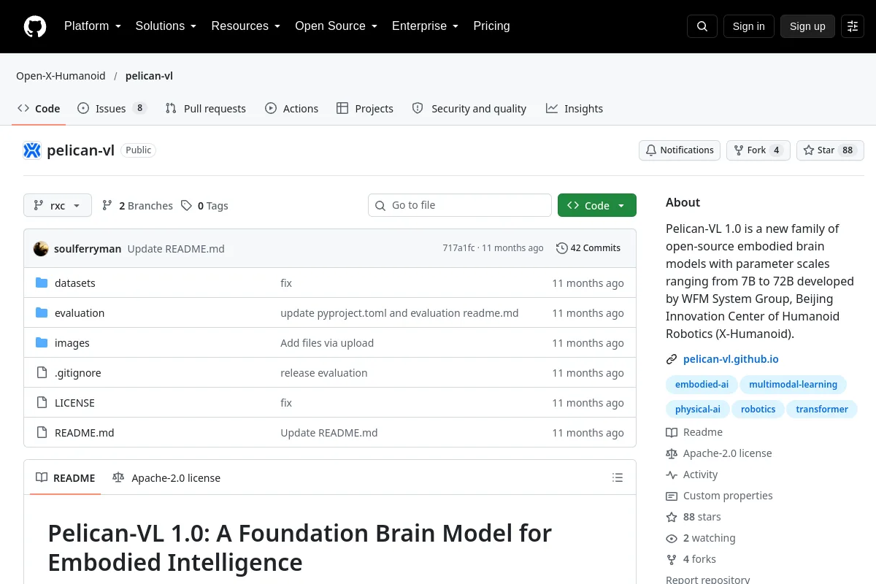Open the 'update pyproject.toml and evaluation readme.md' commit message
The height and width of the screenshot is (584, 876).
pyautogui.click(x=399, y=313)
